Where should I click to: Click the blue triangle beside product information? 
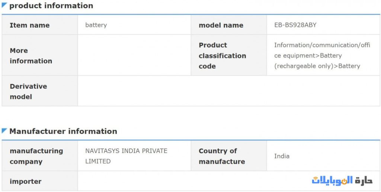4,5
